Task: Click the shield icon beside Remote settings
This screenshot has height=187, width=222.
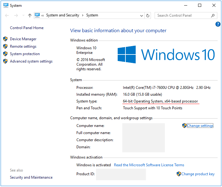Action: [5, 46]
